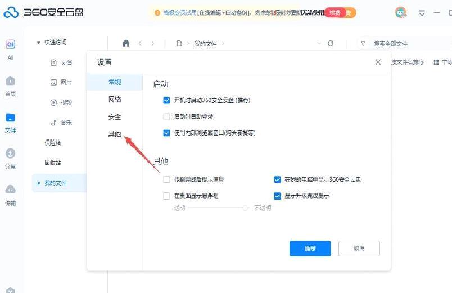
Task: Click the refresh icon
Action: coord(331,43)
